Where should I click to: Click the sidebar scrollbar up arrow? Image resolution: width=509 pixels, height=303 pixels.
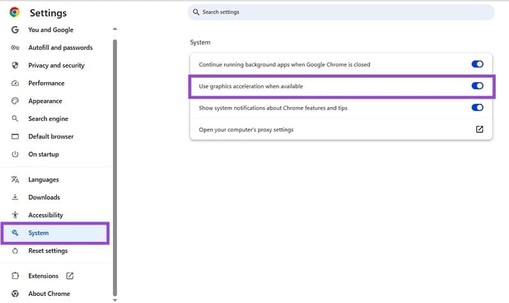coord(115,29)
